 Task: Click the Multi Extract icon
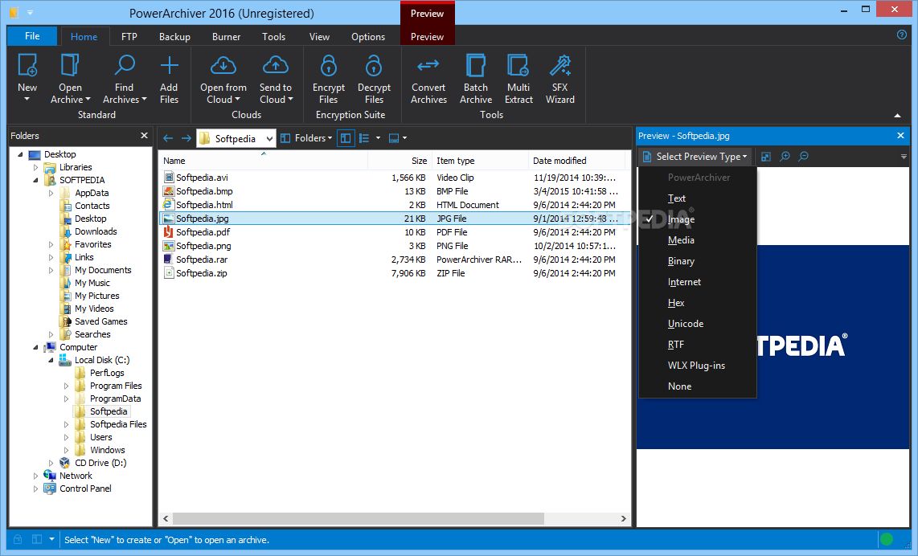(518, 65)
